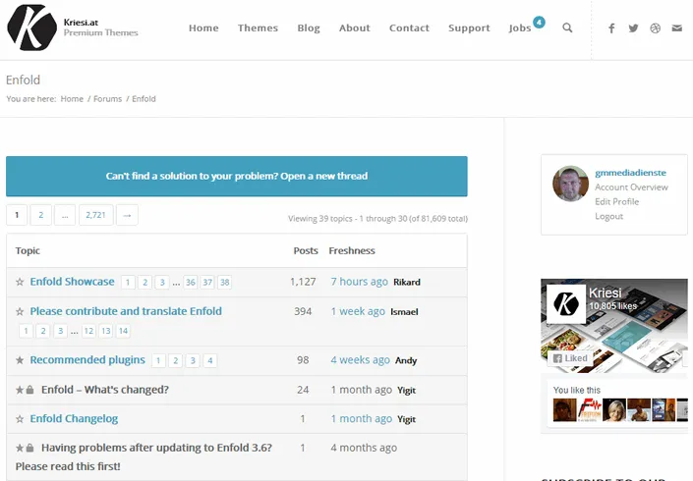The width and height of the screenshot is (693, 481).
Task: Click 1 month ago beside Enfold Changelog
Action: pyautogui.click(x=362, y=418)
